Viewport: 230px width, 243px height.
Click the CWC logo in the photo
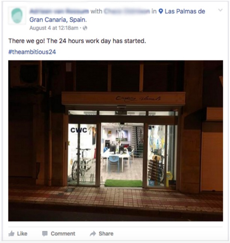click(79, 130)
